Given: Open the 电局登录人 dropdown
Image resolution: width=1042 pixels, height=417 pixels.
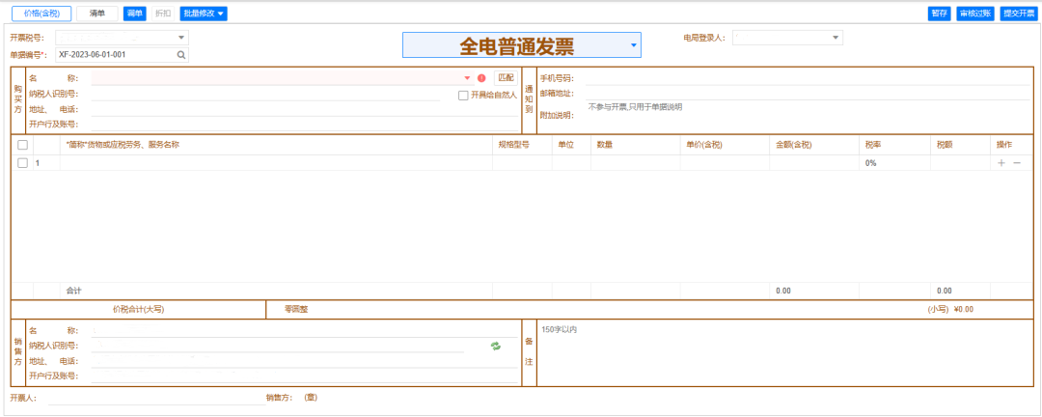Looking at the screenshot, I should [836, 38].
